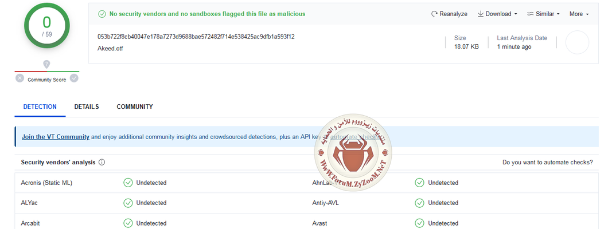612x229 pixels.
Task: Open the DETAILS tab
Action: (87, 106)
